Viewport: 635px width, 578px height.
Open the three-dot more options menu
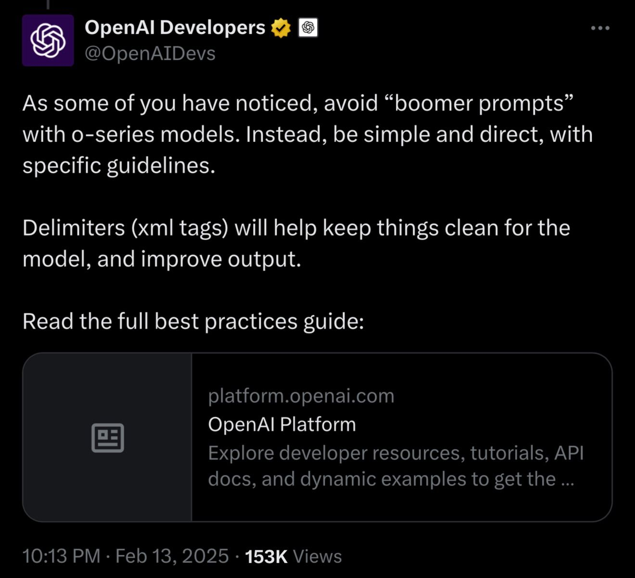(600, 28)
